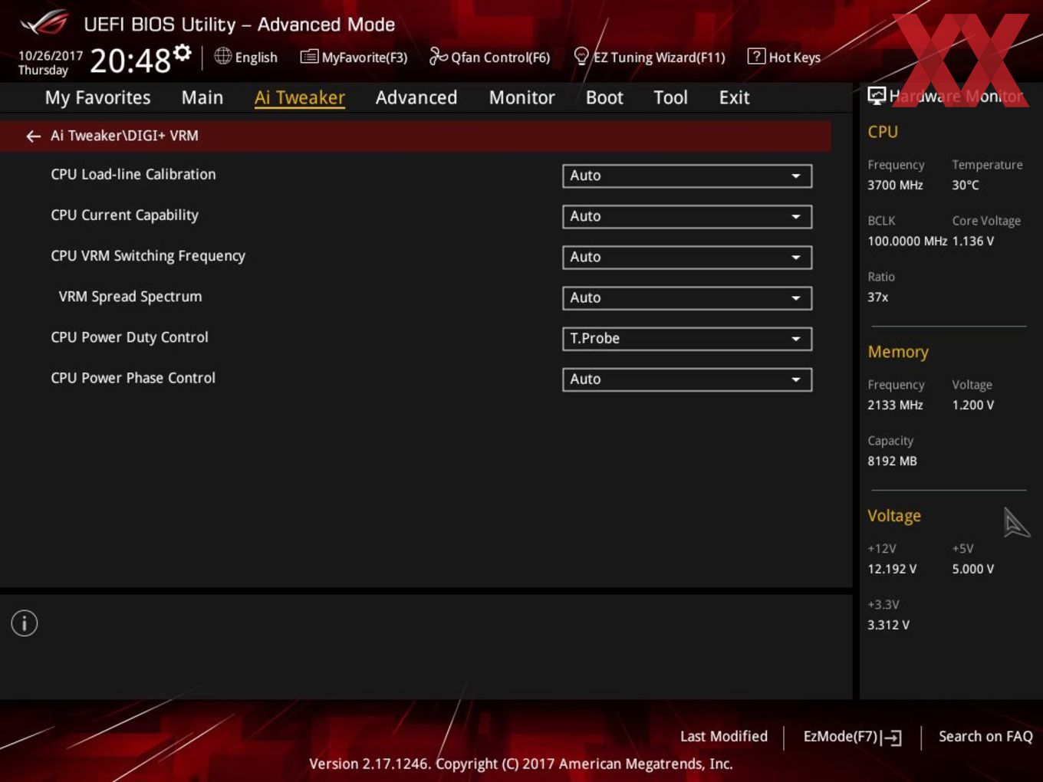Click the MyFavorite list icon
This screenshot has height=782, width=1043.
(309, 57)
